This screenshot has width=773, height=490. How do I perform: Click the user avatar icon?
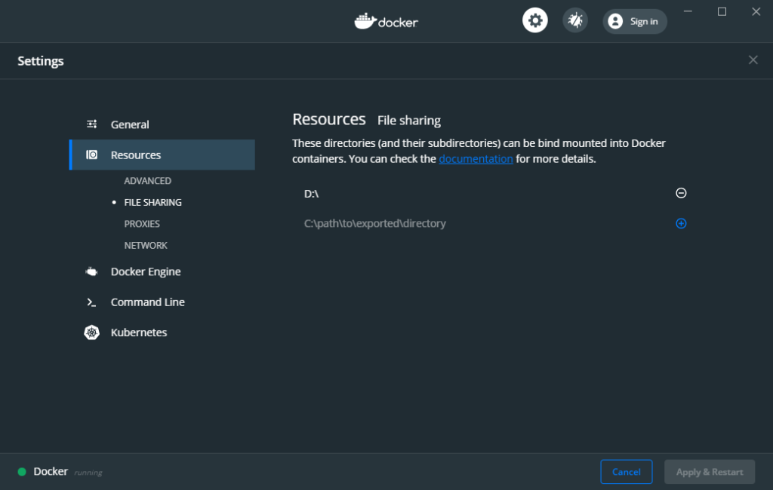(615, 21)
